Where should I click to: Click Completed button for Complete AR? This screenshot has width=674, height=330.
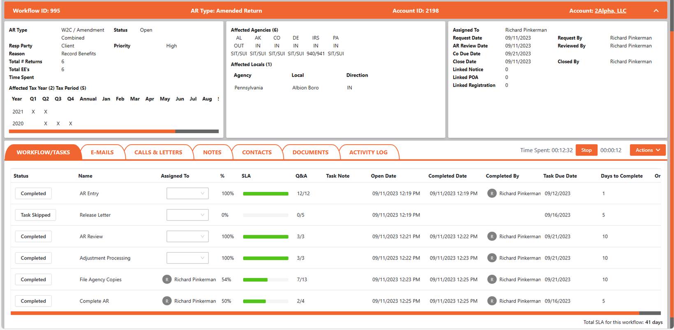[33, 301]
